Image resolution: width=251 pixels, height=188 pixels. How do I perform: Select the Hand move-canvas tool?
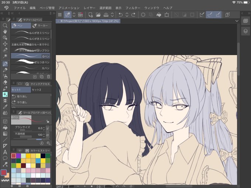click(5, 31)
